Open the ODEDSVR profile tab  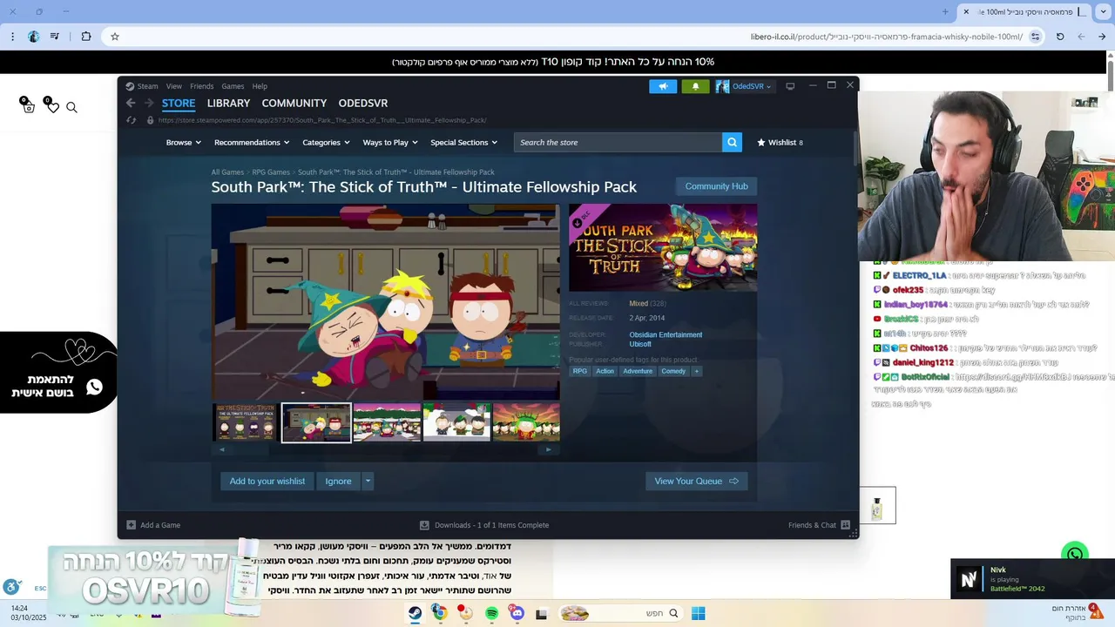tap(363, 103)
